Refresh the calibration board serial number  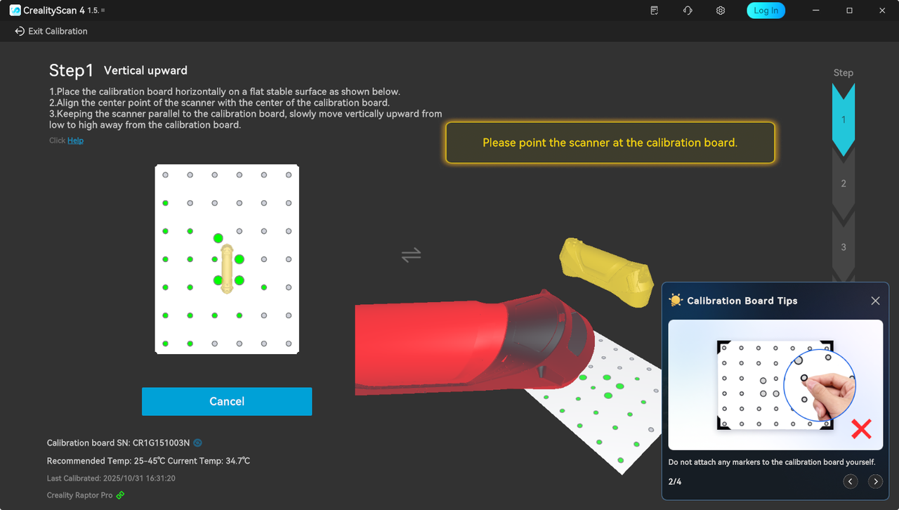[x=198, y=443]
